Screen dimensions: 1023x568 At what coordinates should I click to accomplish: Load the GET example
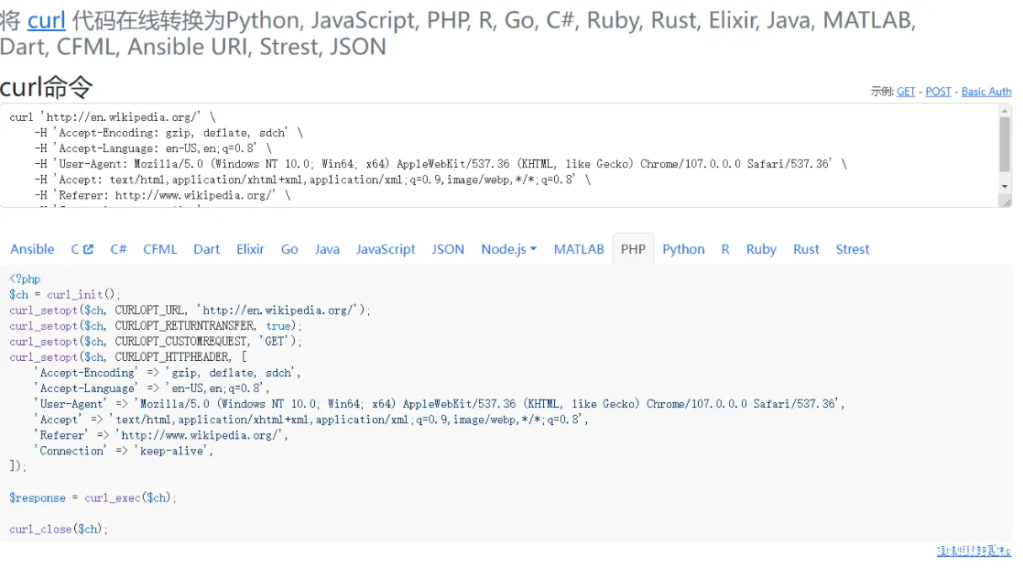pos(906,92)
